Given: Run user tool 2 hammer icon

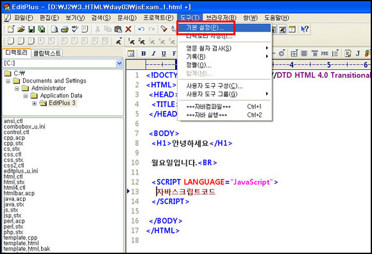Looking at the screenshot, I should (142, 41).
